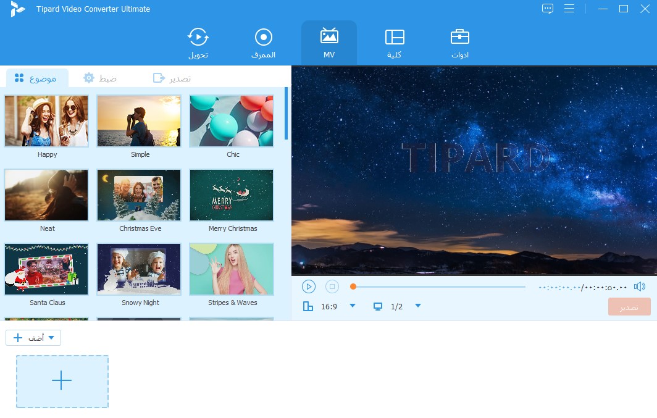Select the Happy theme thumbnail
657x418 pixels.
pyautogui.click(x=46, y=121)
